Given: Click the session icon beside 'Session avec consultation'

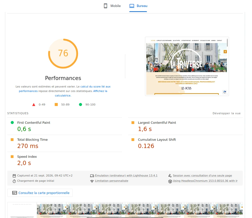Looking at the screenshot, I should 170,176.
